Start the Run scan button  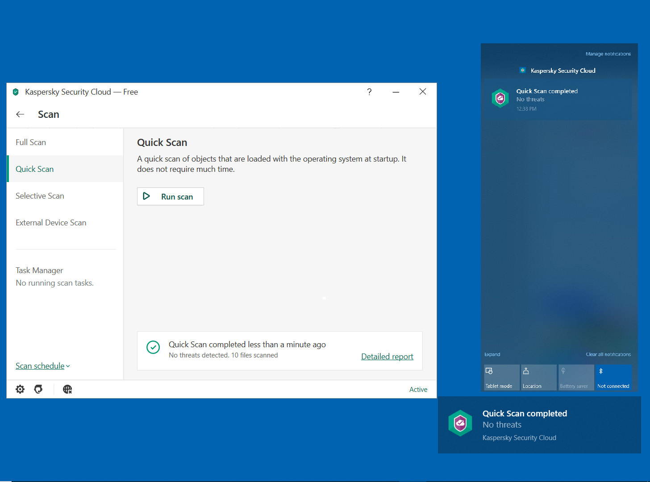[171, 196]
